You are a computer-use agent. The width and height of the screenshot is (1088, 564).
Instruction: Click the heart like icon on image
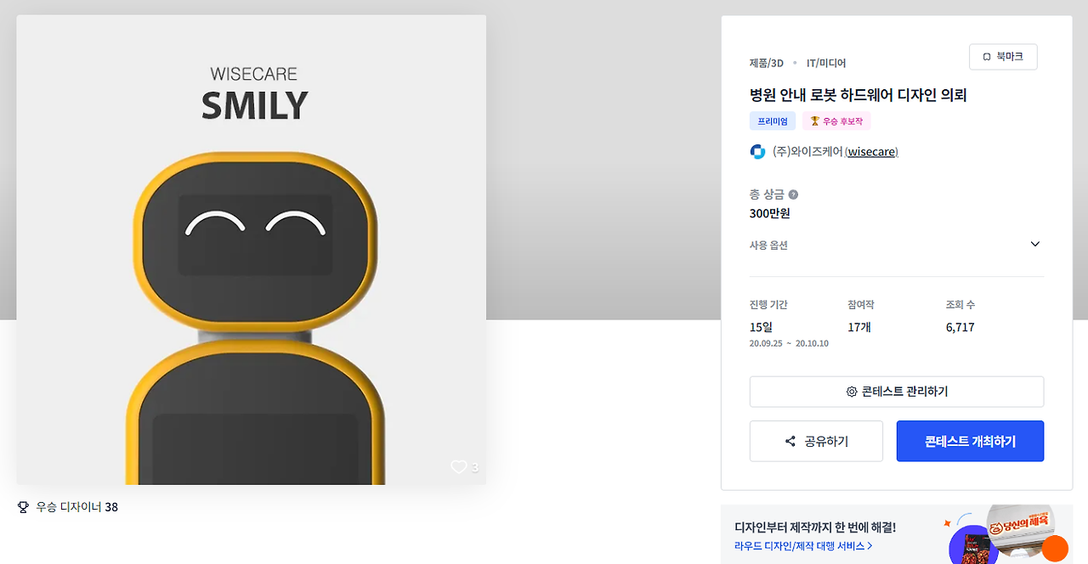[x=459, y=466]
